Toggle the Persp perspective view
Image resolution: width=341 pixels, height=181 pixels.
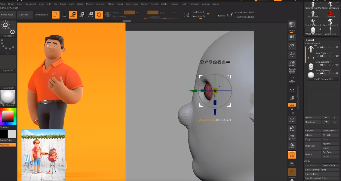pyautogui.click(x=292, y=72)
